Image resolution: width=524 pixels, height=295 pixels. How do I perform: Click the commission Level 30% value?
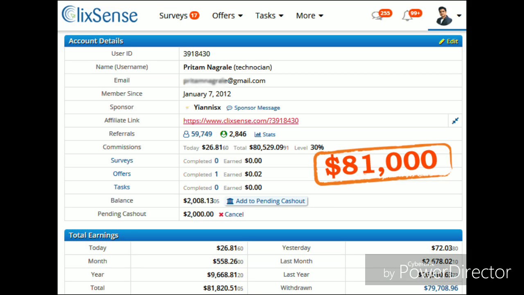coord(317,147)
